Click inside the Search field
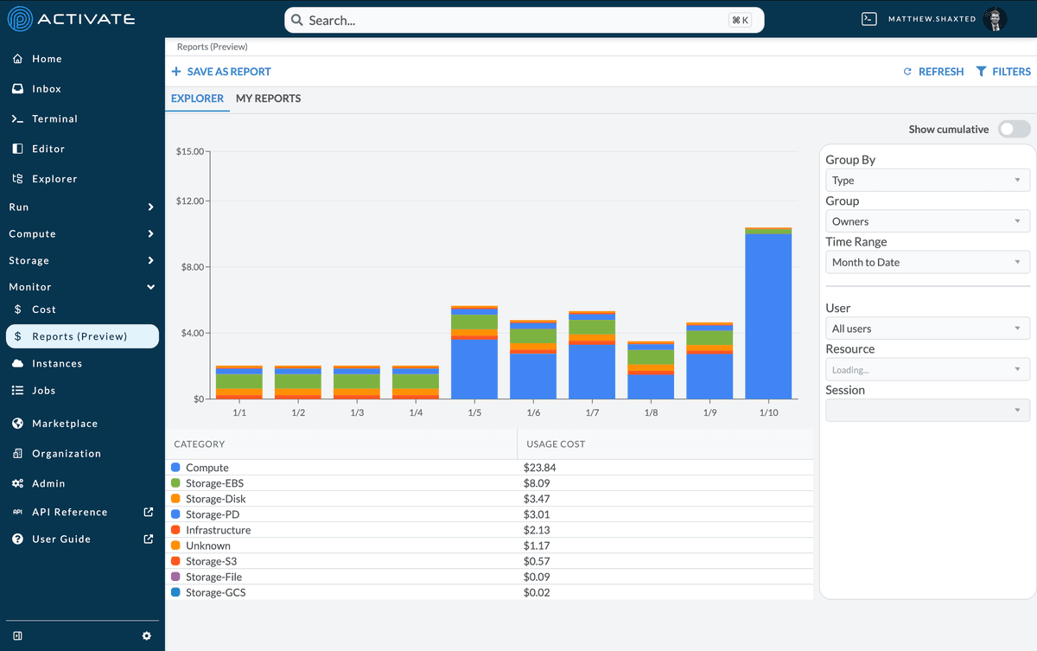Screen dimensions: 1037x651 [x=518, y=19]
